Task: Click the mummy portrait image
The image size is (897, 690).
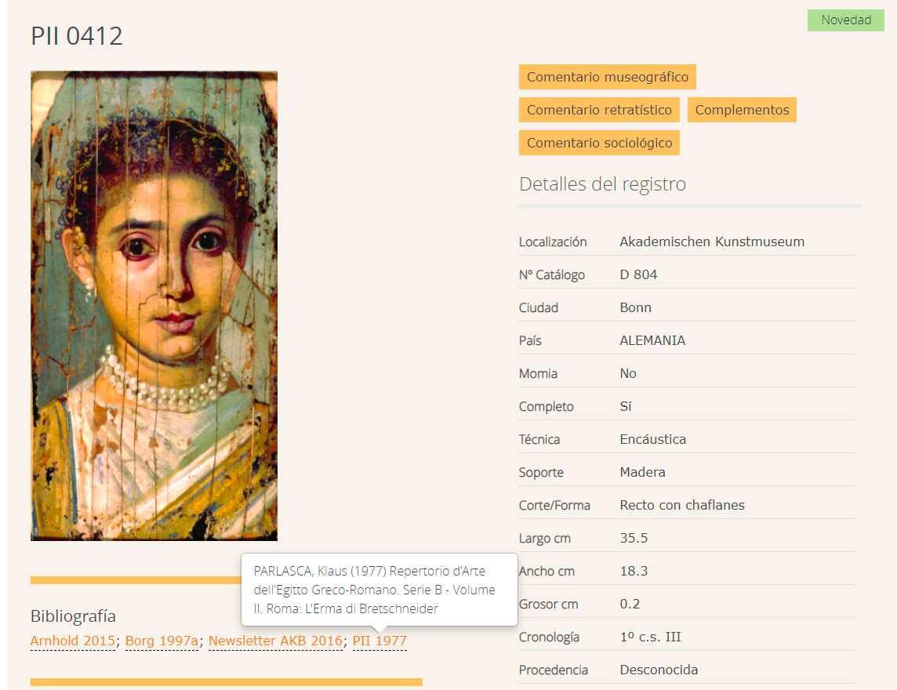Action: 154,306
